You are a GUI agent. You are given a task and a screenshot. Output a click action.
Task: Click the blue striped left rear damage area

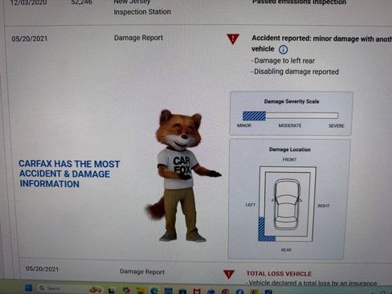point(264,231)
